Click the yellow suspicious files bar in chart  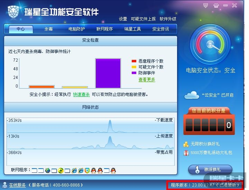[x=75, y=87]
